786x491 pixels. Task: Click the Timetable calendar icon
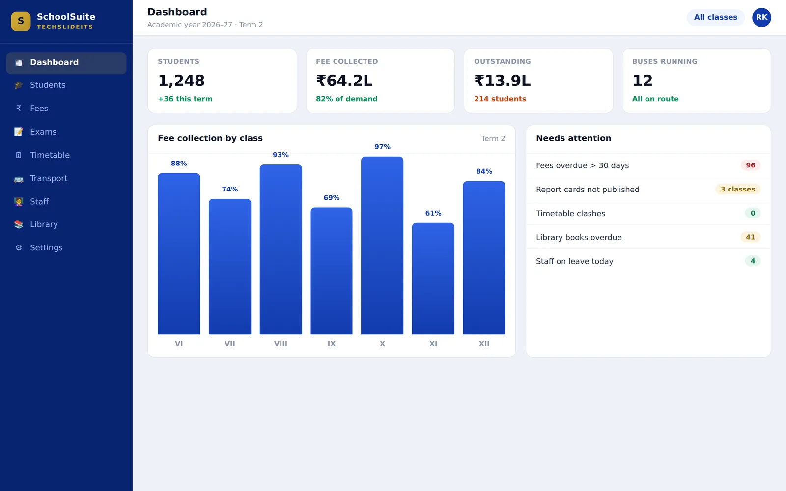[x=19, y=155]
